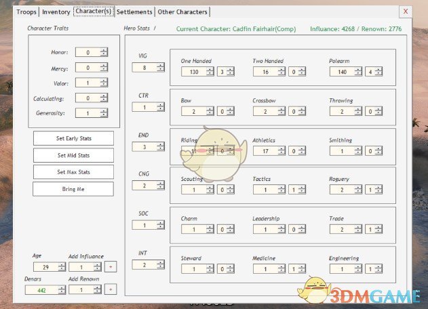Click the Set Early Stats button
The width and height of the screenshot is (428, 309).
pos(73,138)
